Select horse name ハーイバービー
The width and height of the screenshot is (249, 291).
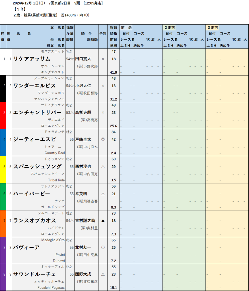tap(32, 194)
